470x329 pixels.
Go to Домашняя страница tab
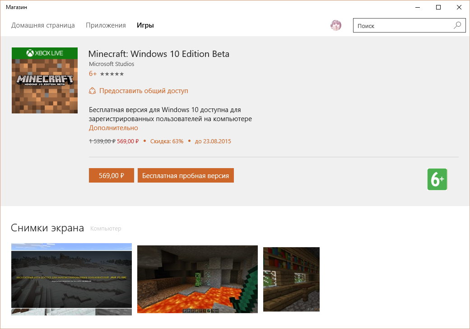(43, 25)
